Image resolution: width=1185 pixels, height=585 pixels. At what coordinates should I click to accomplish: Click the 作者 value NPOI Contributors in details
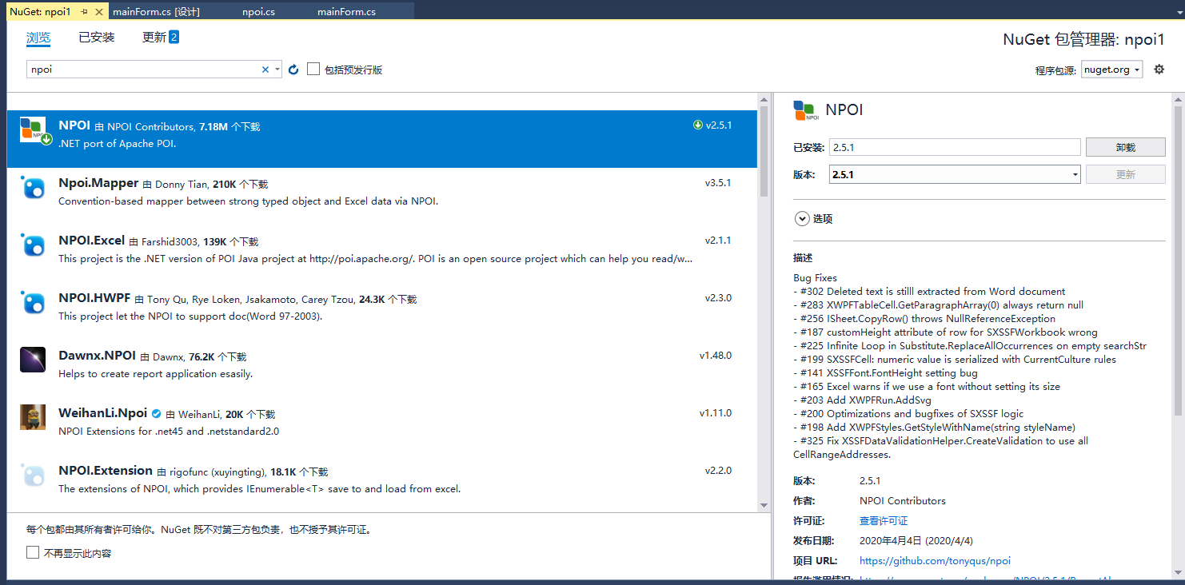pos(903,501)
